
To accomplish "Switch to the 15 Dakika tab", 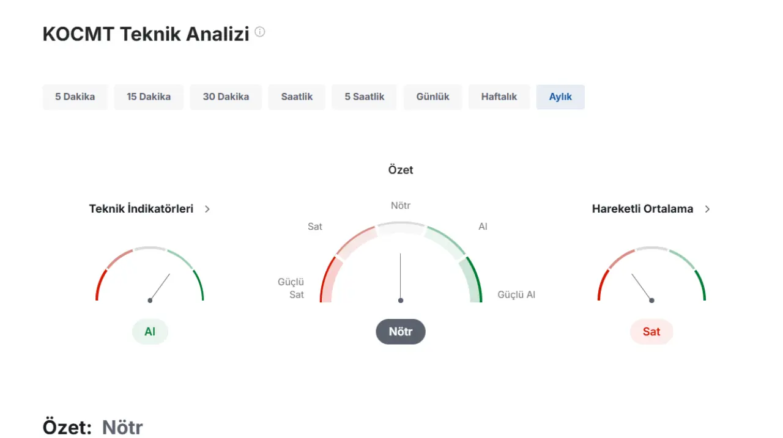I will 149,97.
